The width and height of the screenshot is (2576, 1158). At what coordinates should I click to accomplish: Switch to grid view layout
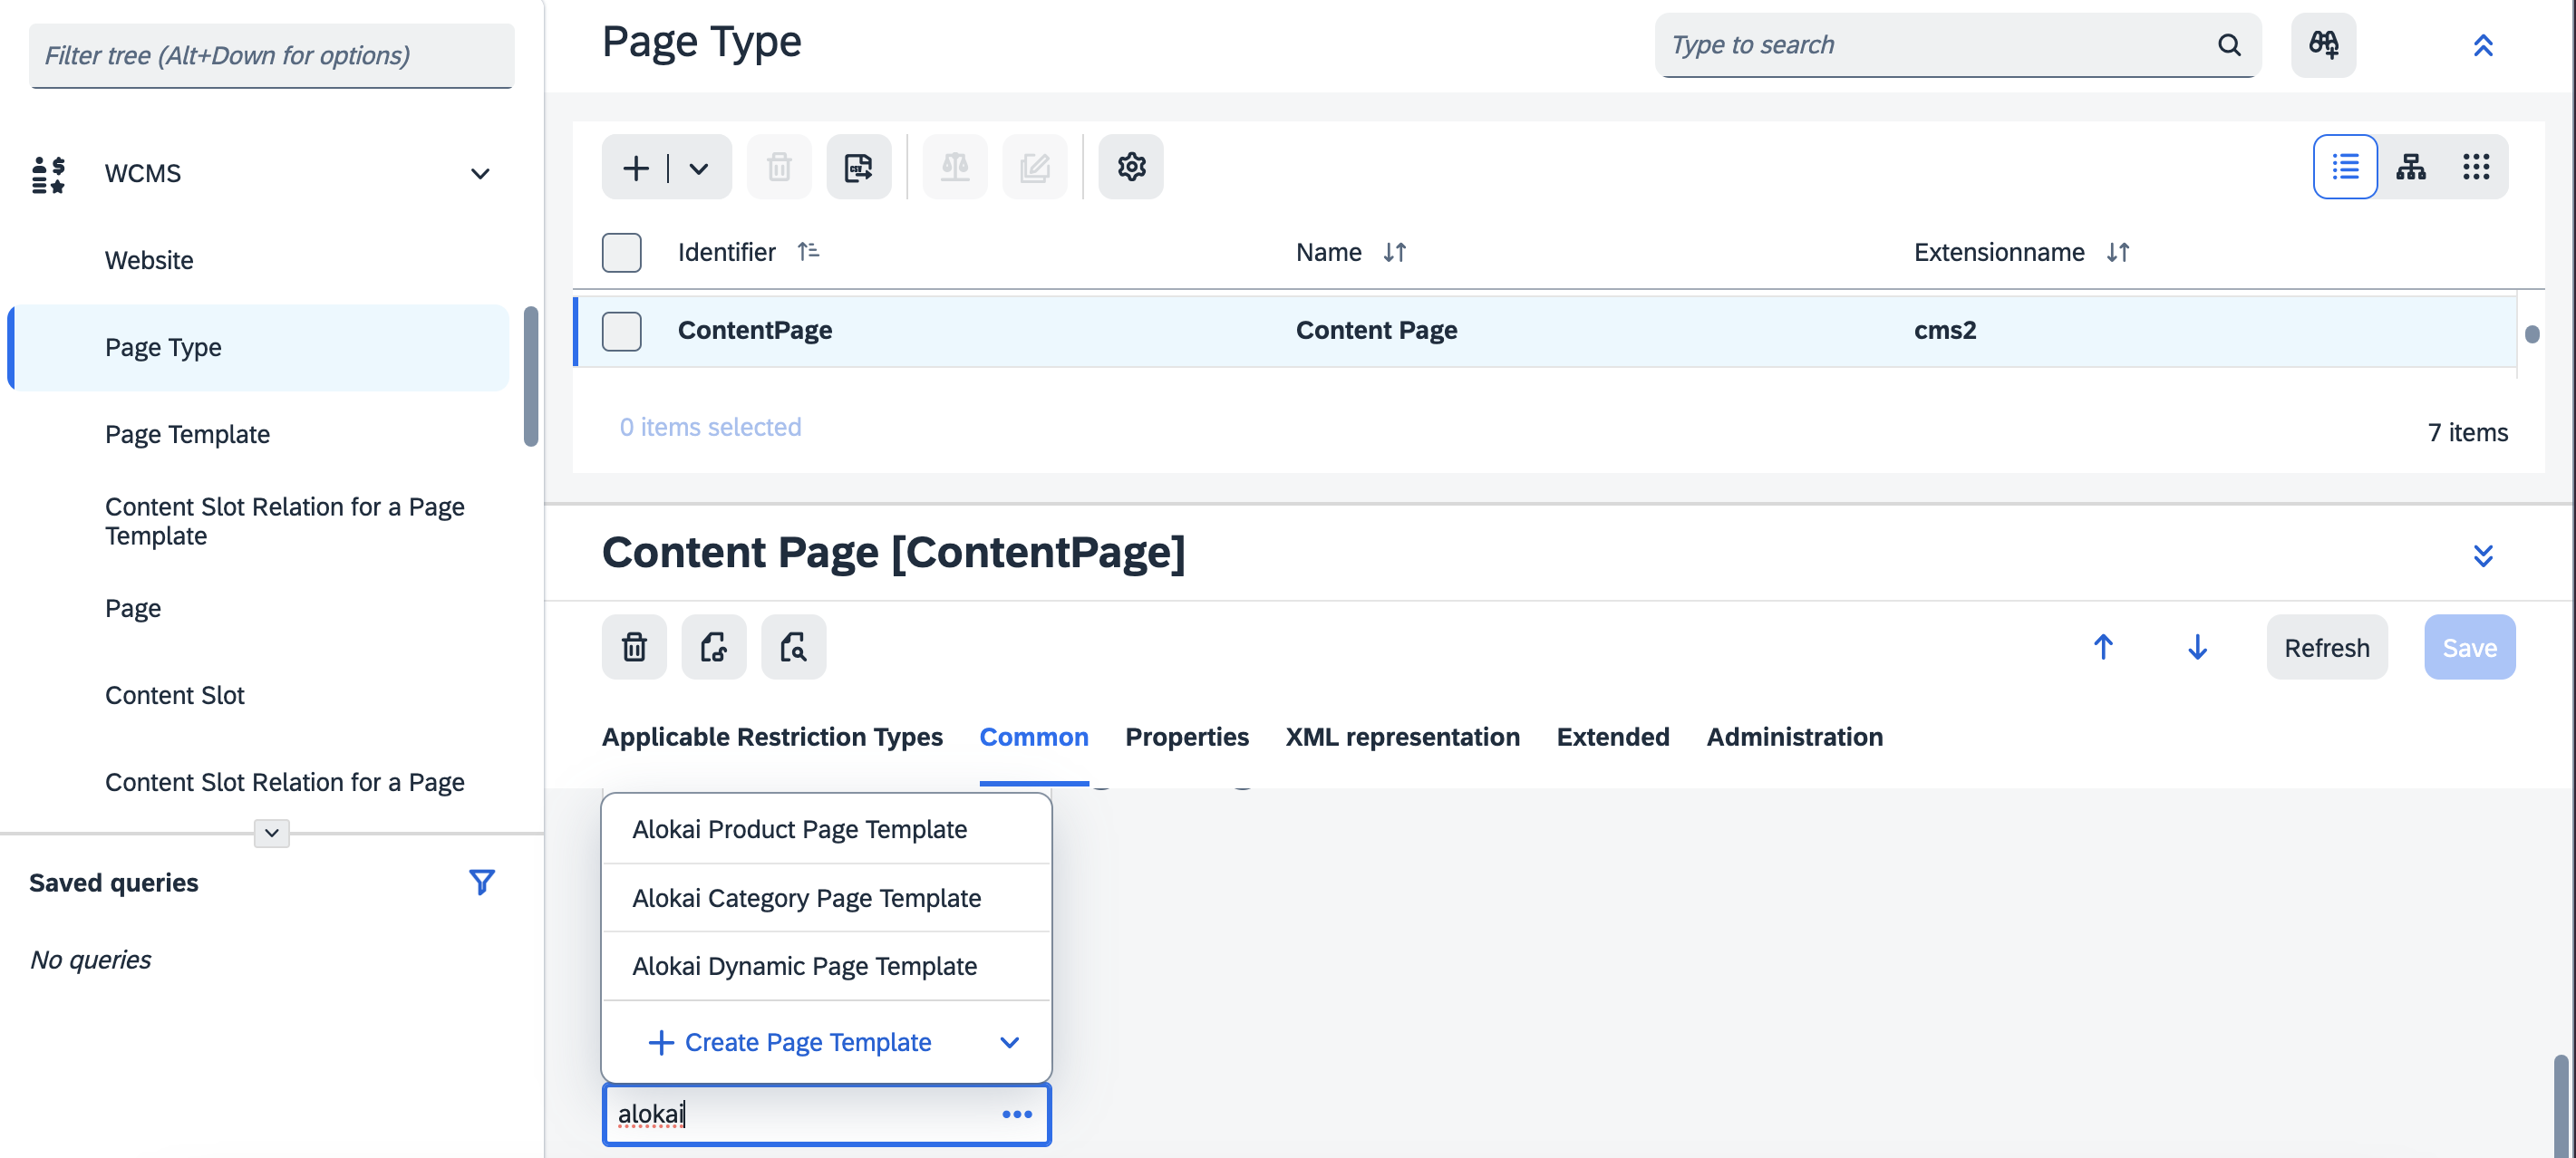click(2475, 167)
